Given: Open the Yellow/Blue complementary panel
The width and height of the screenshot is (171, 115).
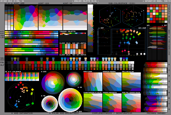Looking at the screenshot, I should click(x=131, y=82).
